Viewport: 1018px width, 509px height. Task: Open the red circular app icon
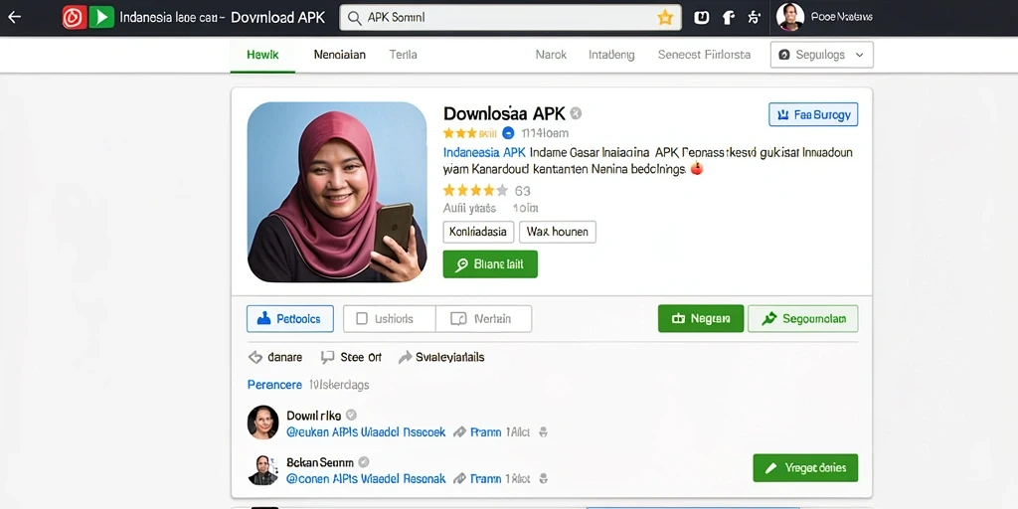(75, 18)
